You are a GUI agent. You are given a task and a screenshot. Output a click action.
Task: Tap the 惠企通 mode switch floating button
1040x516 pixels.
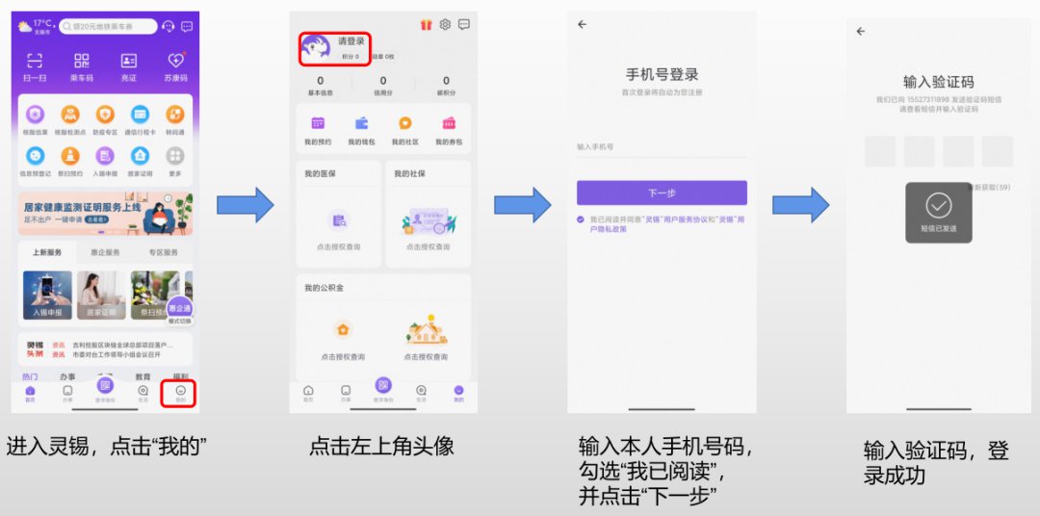pyautogui.click(x=180, y=308)
